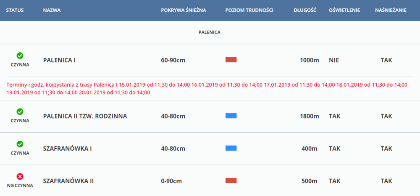Click the CZYNNA status label for Palenica I

coord(20,64)
